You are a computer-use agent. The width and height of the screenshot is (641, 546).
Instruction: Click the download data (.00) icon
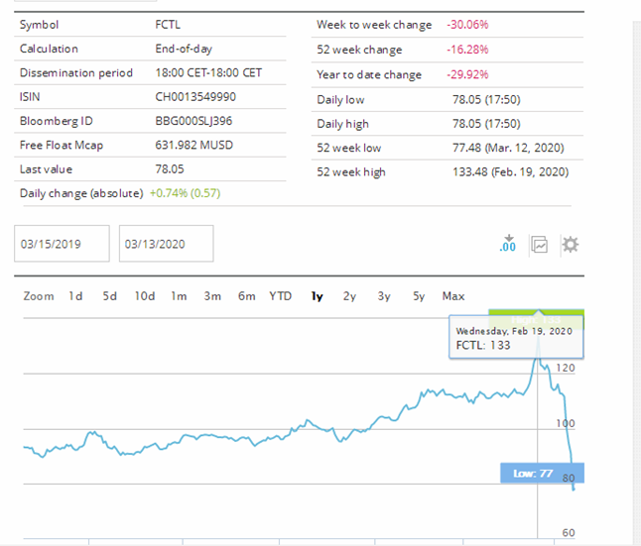[508, 244]
